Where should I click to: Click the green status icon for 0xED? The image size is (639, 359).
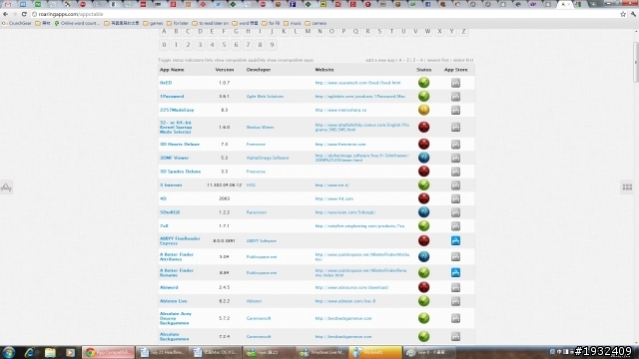point(423,83)
